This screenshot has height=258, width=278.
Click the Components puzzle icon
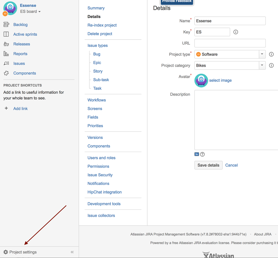(x=6, y=73)
